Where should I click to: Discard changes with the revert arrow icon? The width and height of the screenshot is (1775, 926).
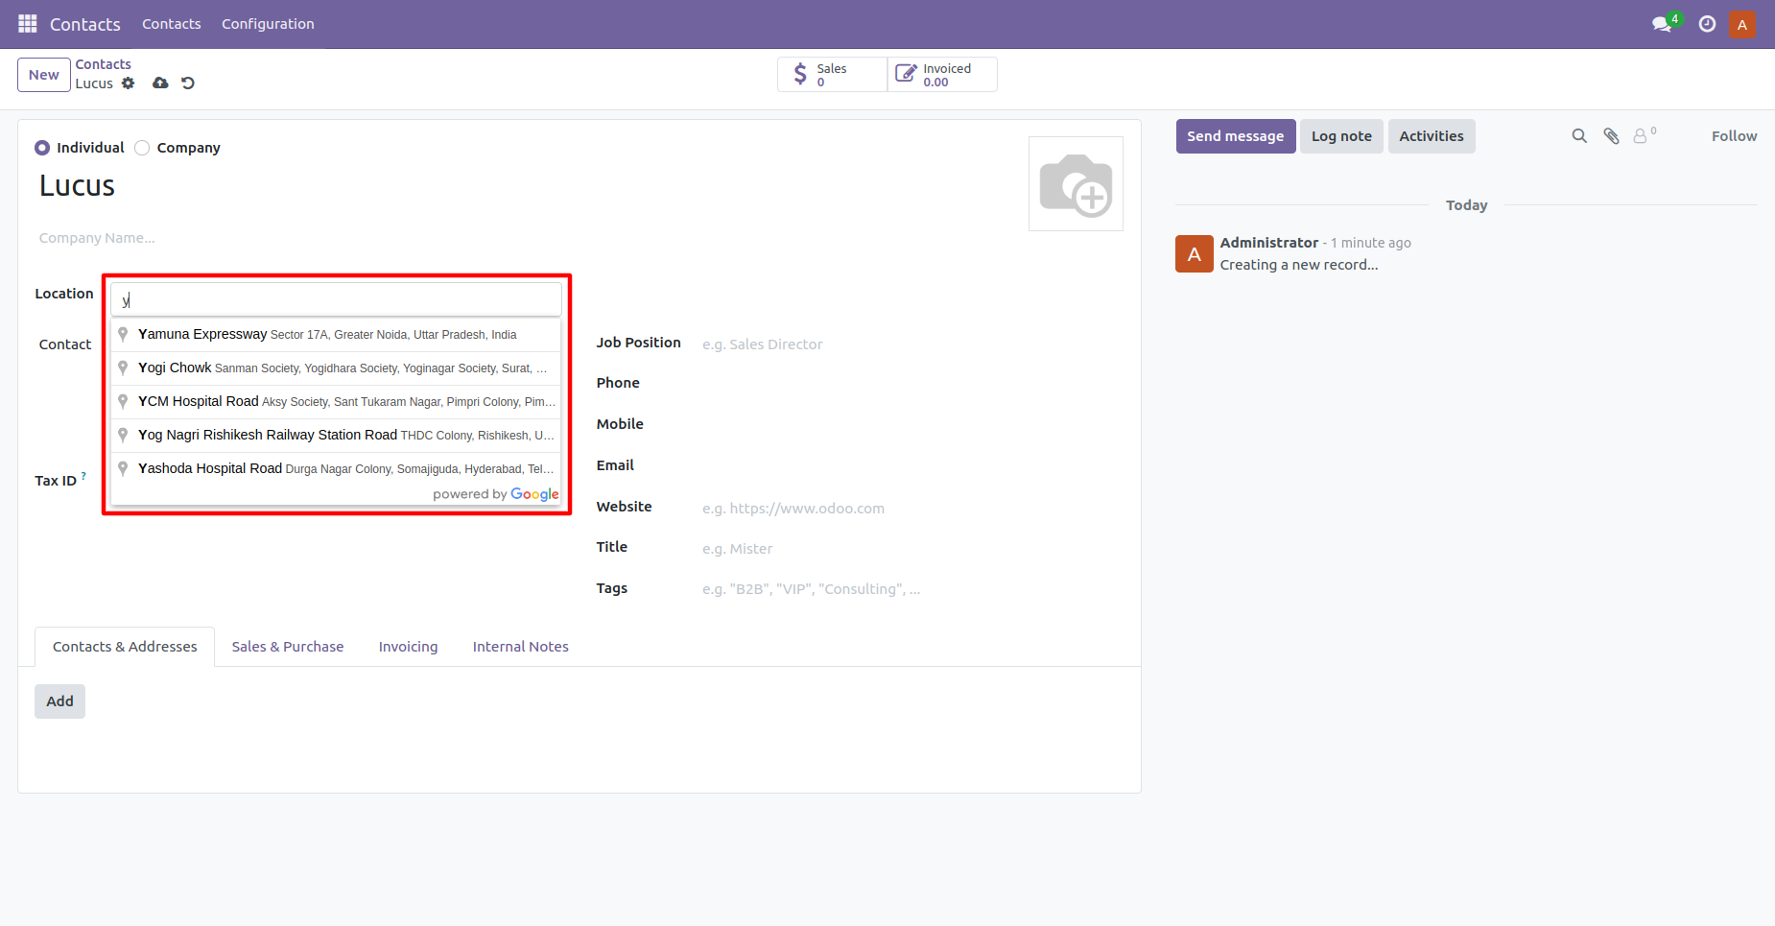coord(187,83)
